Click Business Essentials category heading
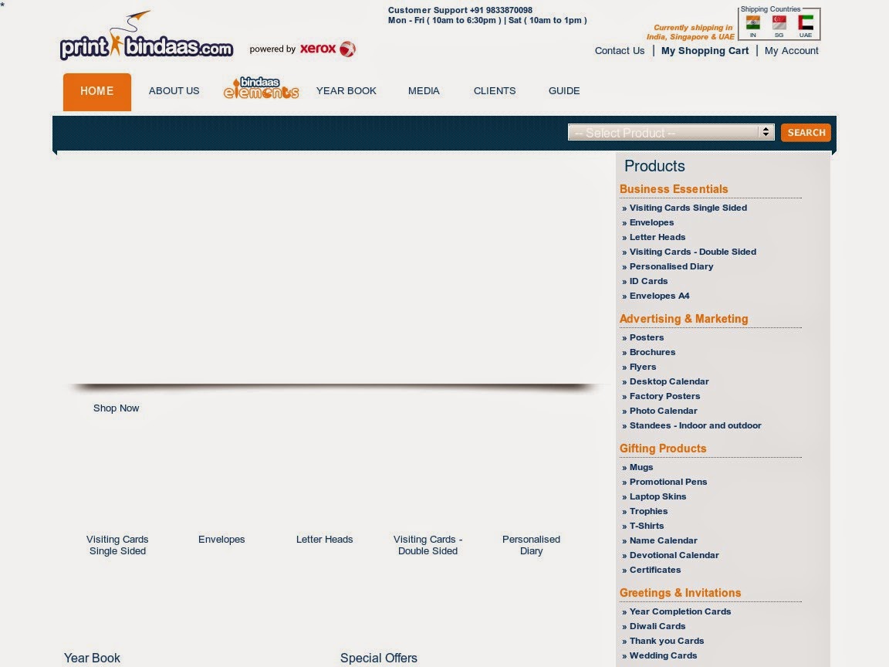This screenshot has height=667, width=889. pos(674,189)
